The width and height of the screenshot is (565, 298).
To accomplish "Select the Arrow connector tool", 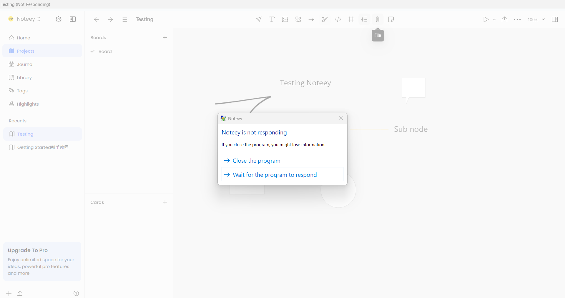I will [x=311, y=19].
